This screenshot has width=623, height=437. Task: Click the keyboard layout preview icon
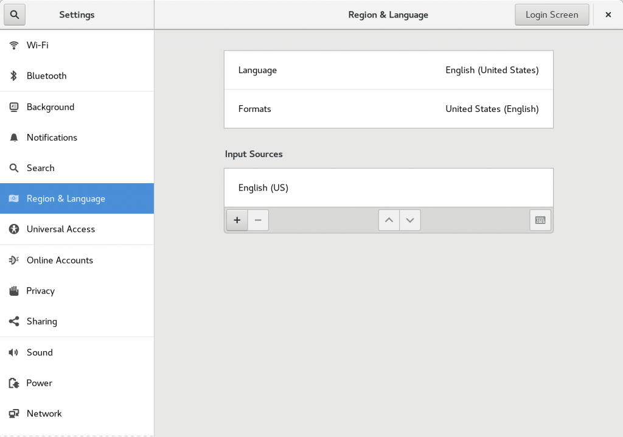(x=540, y=220)
